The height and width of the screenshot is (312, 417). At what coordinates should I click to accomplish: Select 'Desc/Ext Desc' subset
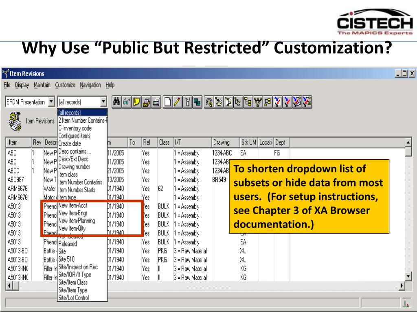pos(82,159)
